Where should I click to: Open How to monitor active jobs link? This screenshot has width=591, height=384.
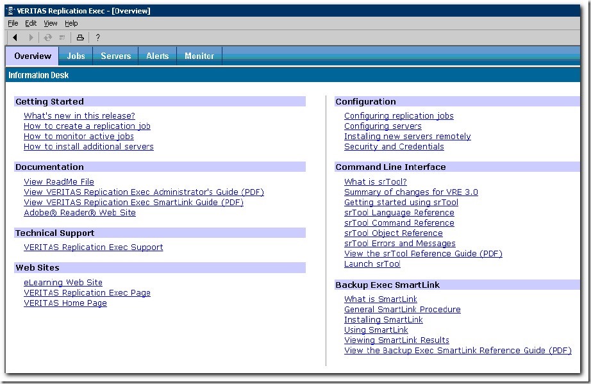tap(79, 136)
